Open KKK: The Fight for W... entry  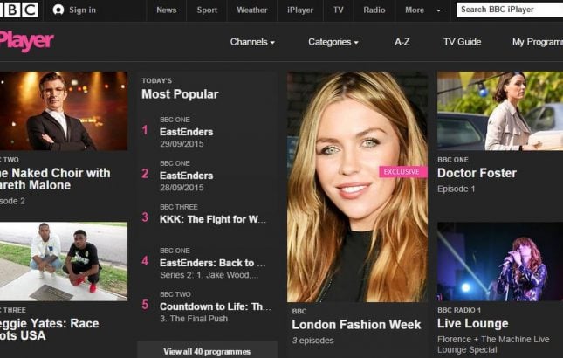pos(213,219)
